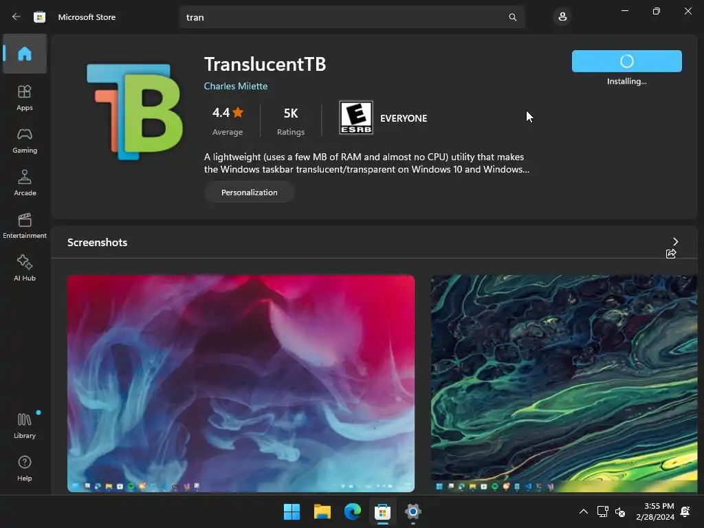The width and height of the screenshot is (704, 528).
Task: Open the green marble screenshot thumbnail
Action: click(x=564, y=384)
